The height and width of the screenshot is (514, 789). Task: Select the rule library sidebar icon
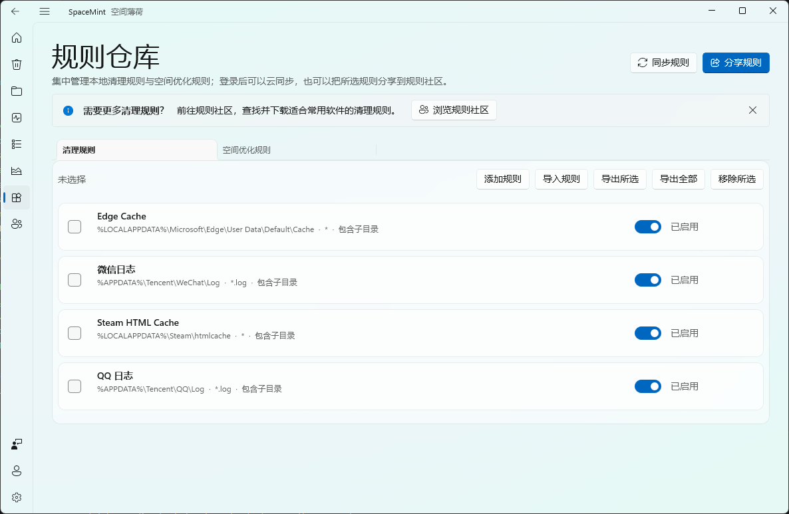click(17, 197)
